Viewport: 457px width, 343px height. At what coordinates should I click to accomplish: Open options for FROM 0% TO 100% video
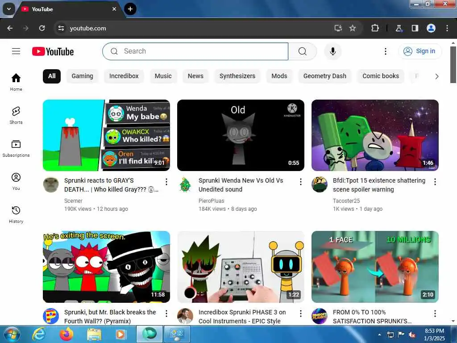pyautogui.click(x=435, y=314)
